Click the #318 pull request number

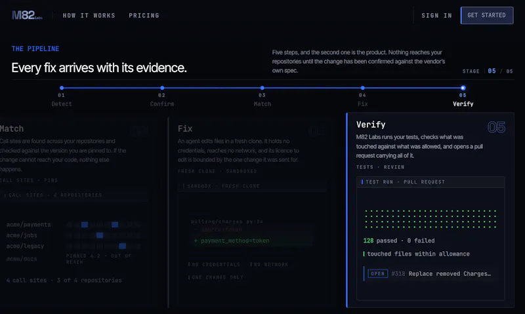(x=398, y=274)
